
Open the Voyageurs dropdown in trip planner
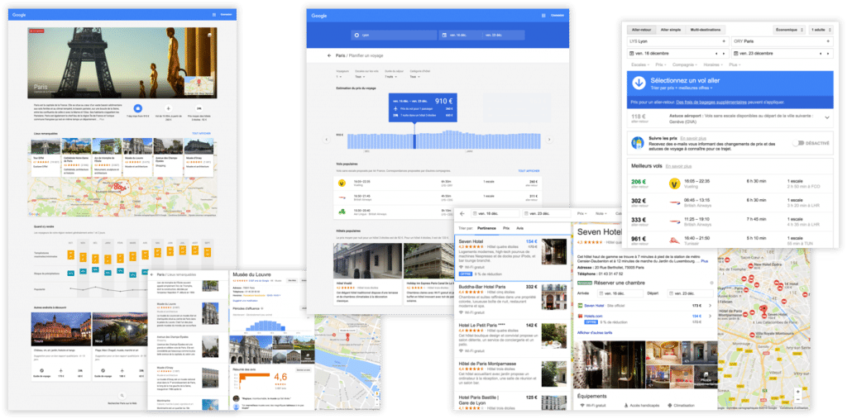click(x=340, y=77)
